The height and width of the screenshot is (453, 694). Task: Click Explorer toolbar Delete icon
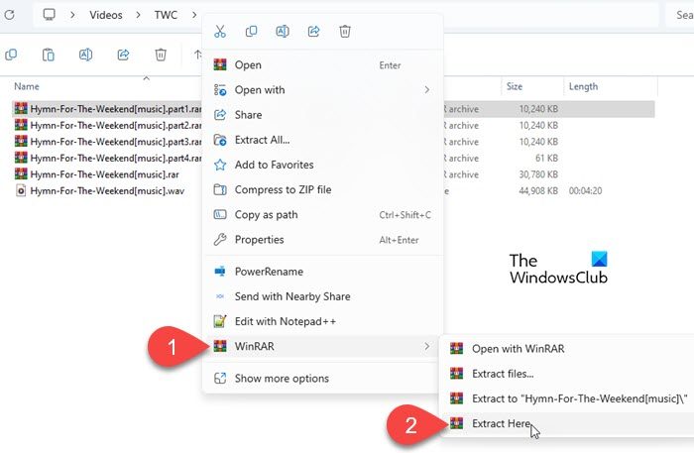click(x=161, y=55)
